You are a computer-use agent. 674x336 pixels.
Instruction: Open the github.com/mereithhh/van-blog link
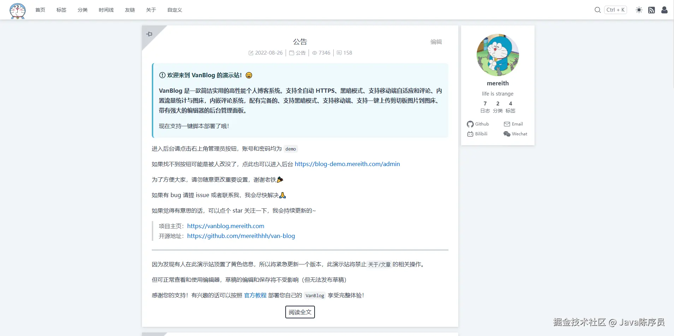click(241, 236)
